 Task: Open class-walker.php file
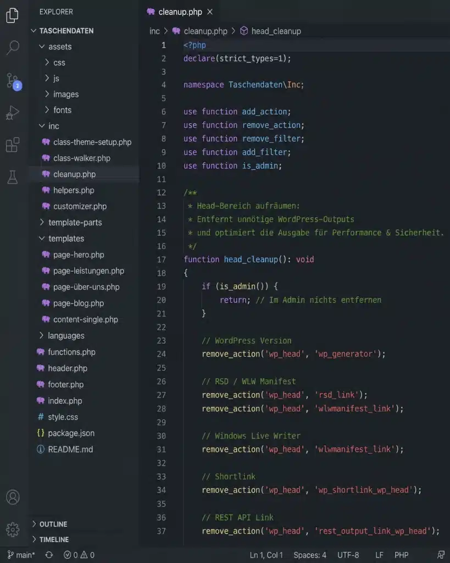pos(76,158)
